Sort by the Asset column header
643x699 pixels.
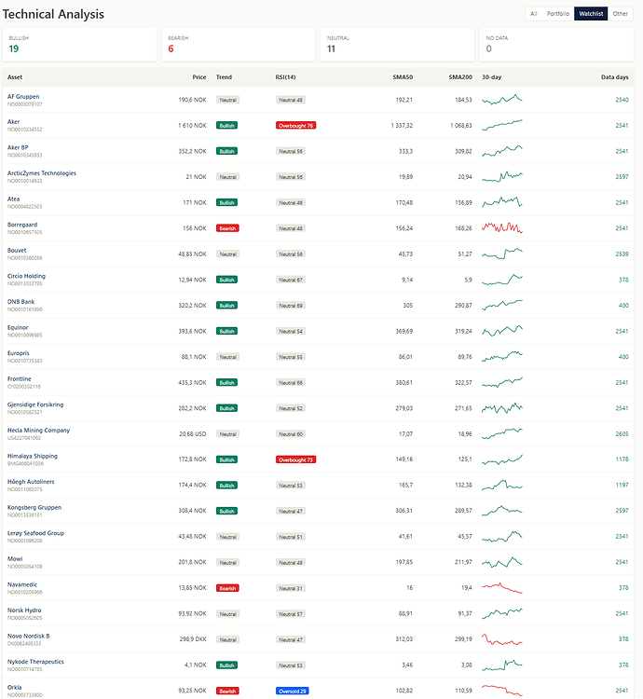click(x=15, y=77)
